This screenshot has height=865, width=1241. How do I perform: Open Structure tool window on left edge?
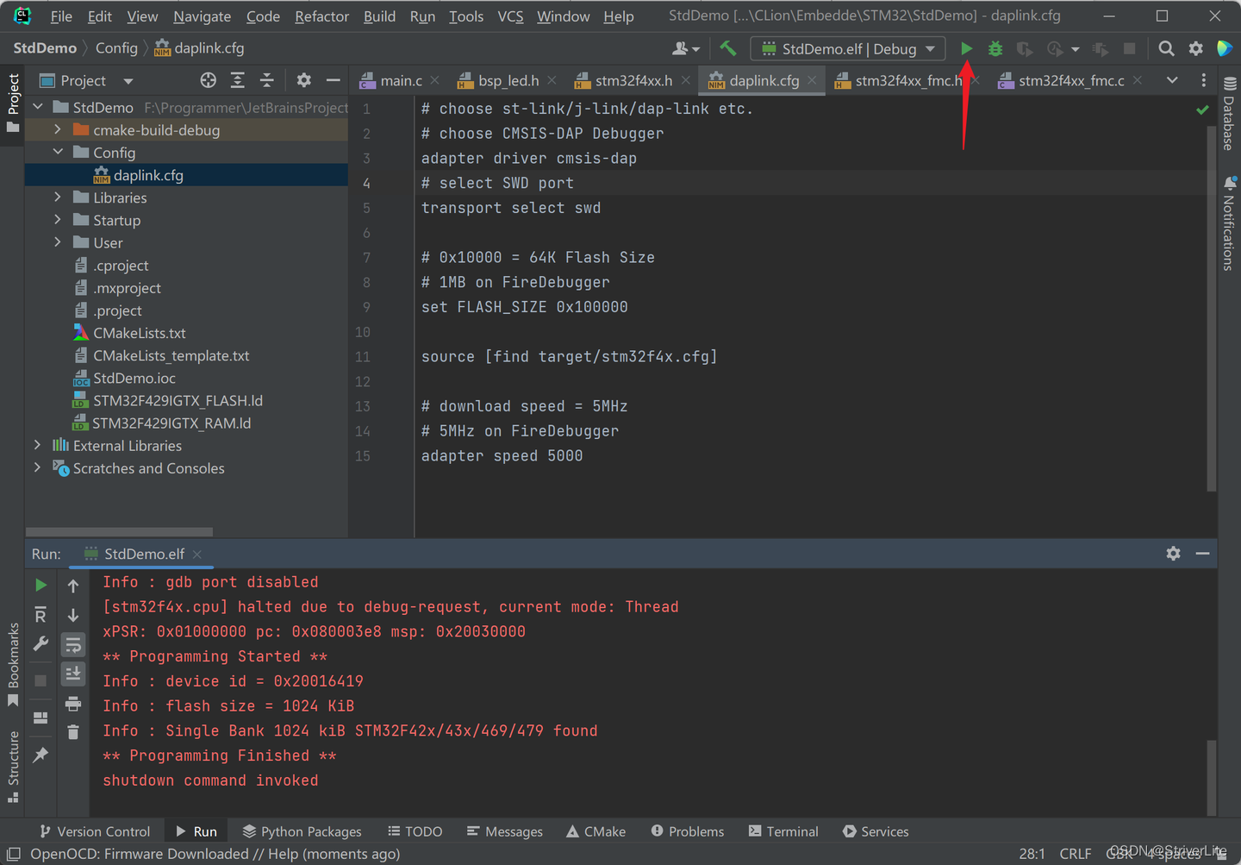(x=13, y=767)
